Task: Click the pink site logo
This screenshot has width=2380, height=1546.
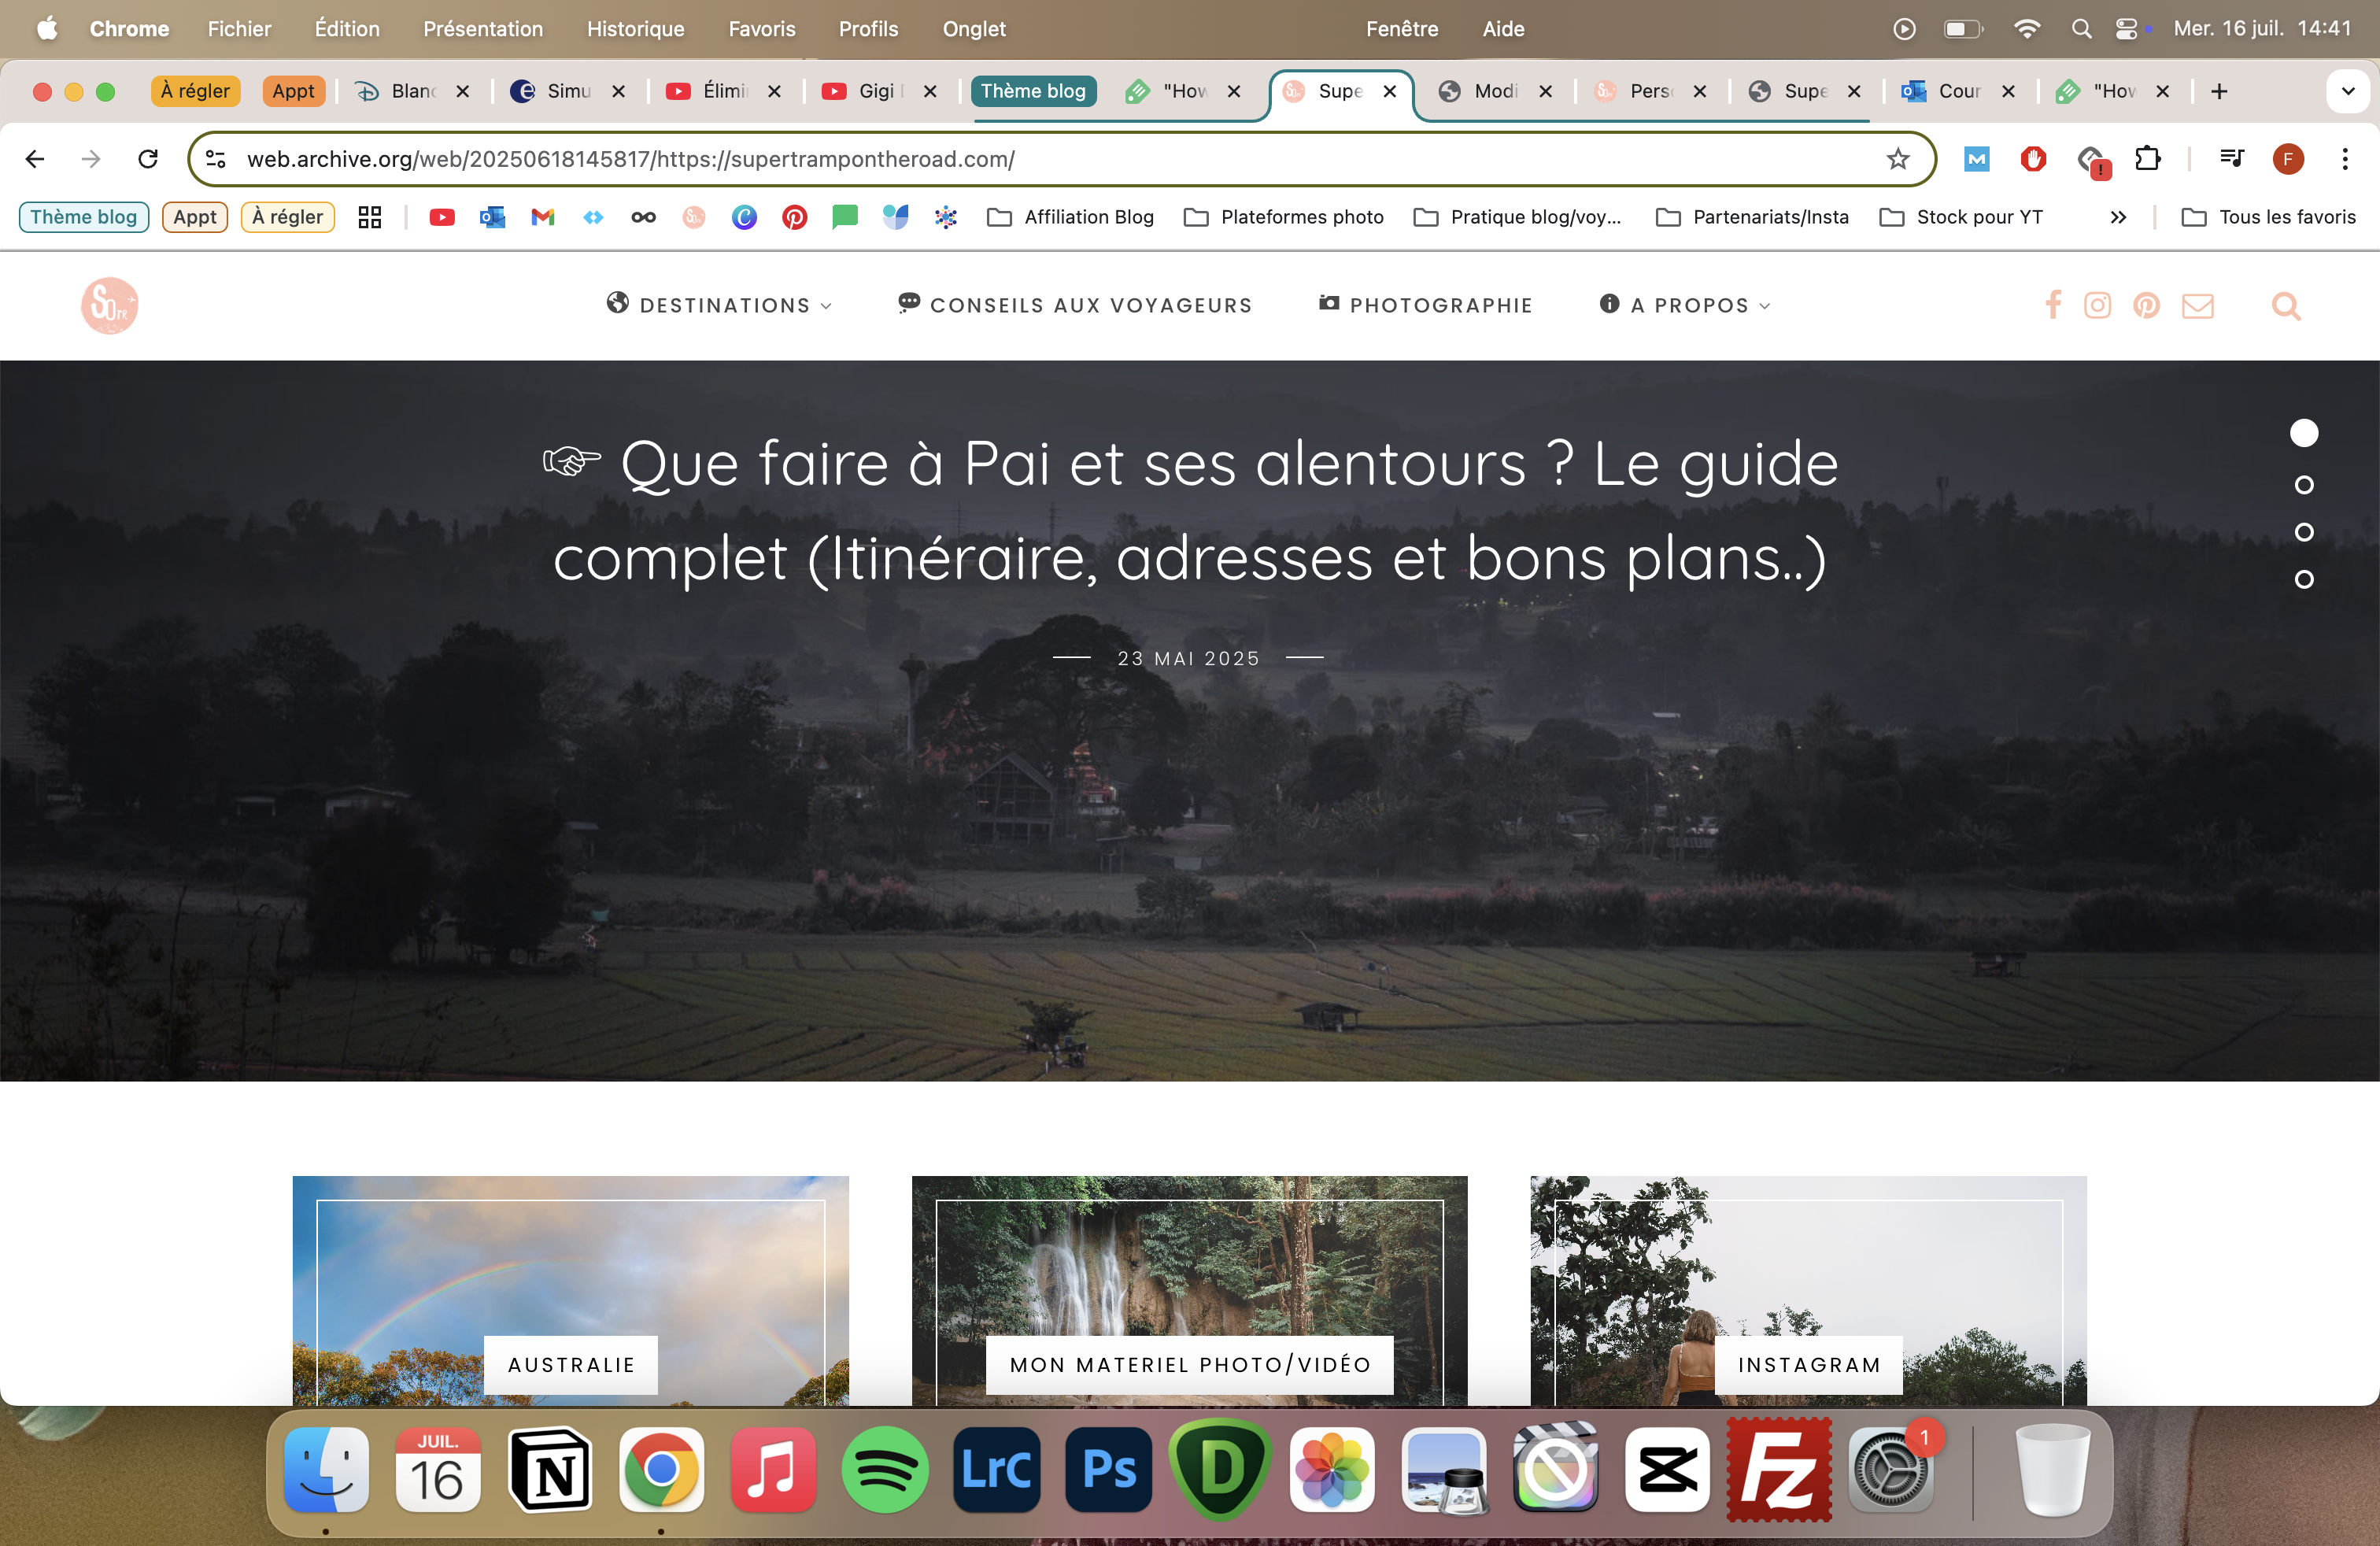Action: pos(110,305)
